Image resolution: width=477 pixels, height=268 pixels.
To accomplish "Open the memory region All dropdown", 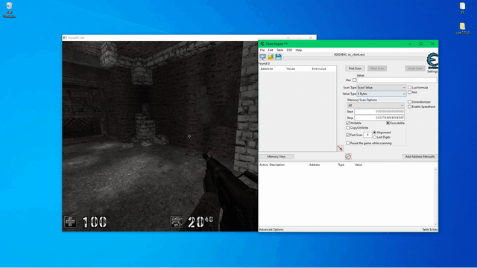I will tap(376, 106).
